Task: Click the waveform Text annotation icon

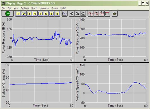Action: [102, 14]
